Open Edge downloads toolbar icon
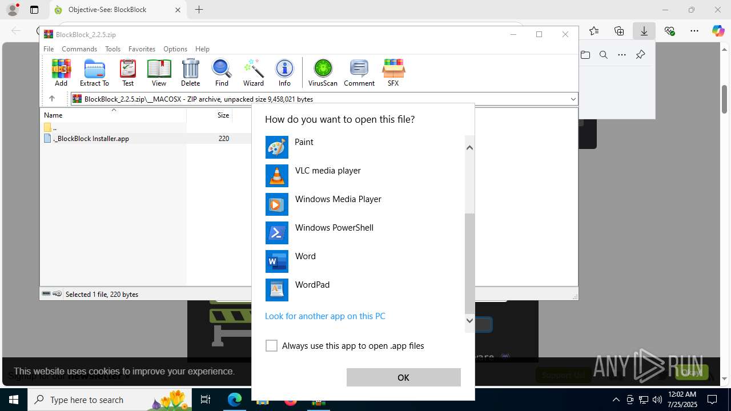 tap(644, 31)
